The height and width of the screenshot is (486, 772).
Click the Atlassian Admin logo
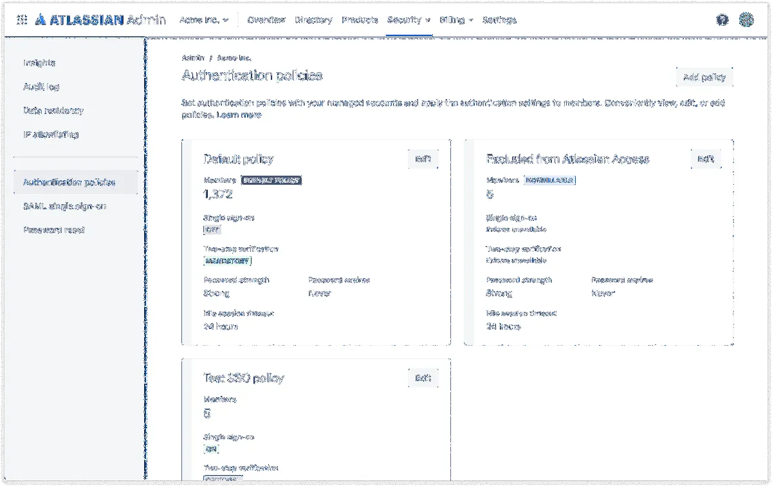(100, 20)
